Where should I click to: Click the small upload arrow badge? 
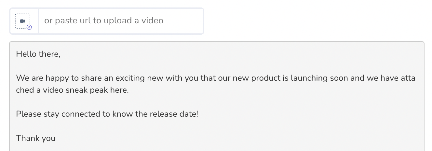coord(29,28)
